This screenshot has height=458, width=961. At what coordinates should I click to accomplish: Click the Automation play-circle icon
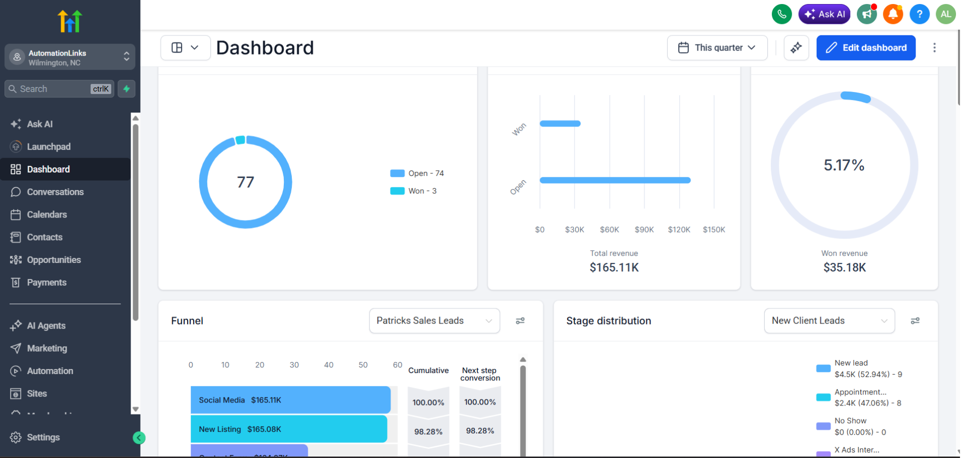point(16,371)
